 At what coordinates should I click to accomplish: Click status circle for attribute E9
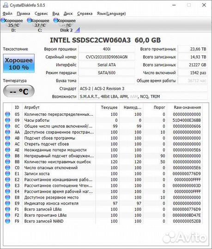[7, 203]
